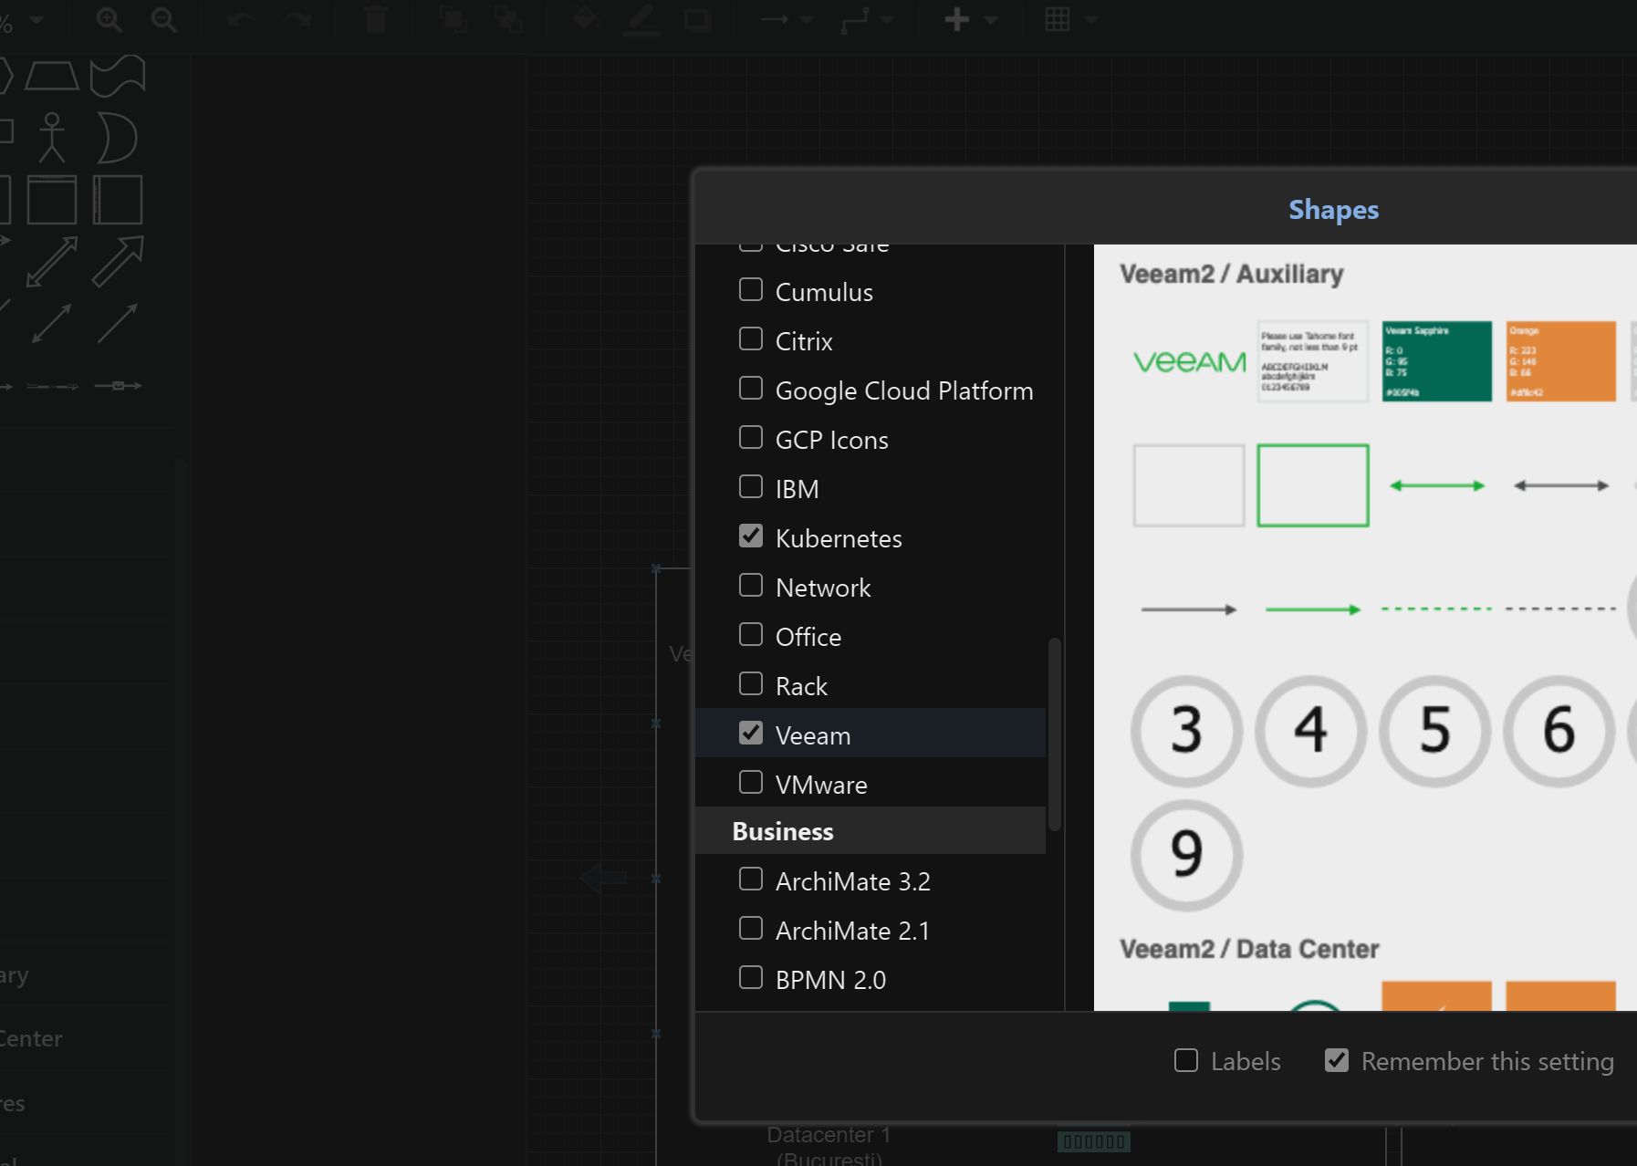Check Google Cloud Platform library
This screenshot has width=1637, height=1166.
(751, 389)
